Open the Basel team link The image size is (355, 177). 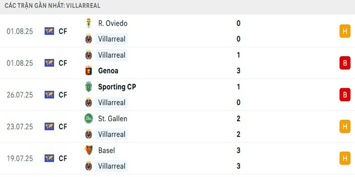point(106,150)
